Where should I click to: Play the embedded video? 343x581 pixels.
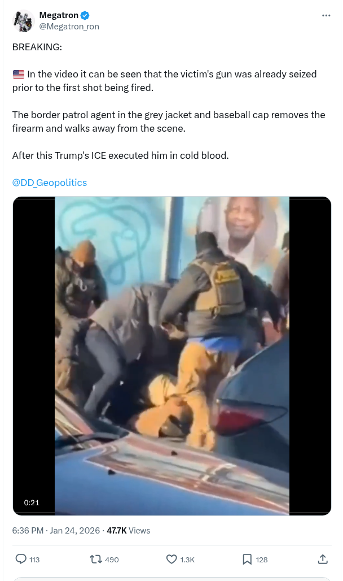pos(172,355)
